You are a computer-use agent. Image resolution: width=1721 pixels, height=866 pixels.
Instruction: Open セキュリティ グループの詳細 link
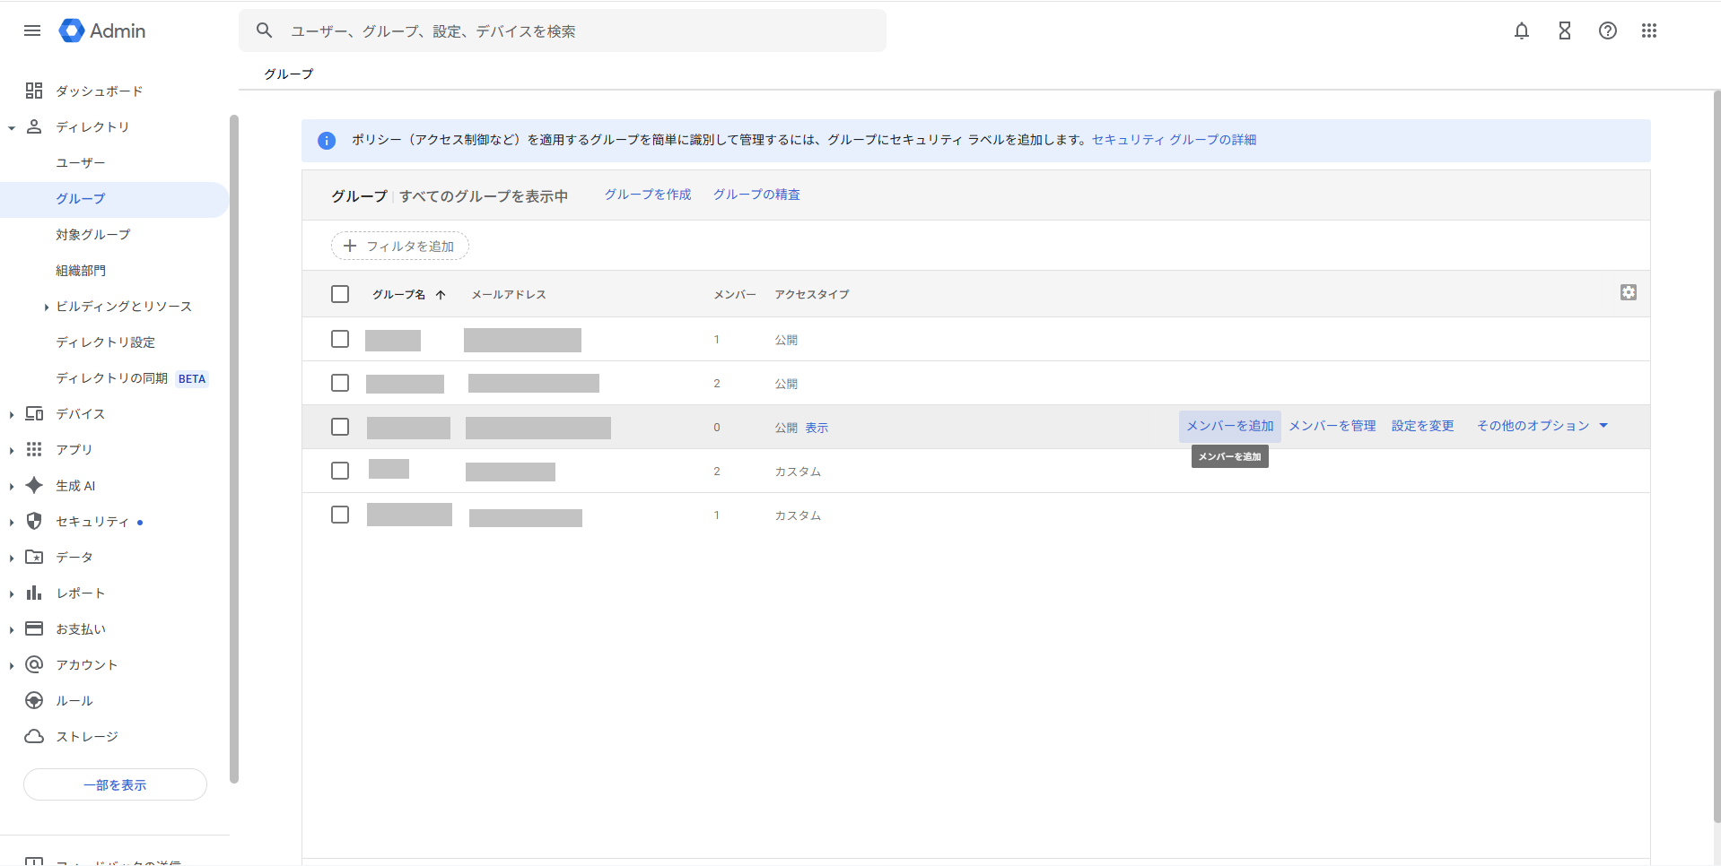pos(1174,140)
